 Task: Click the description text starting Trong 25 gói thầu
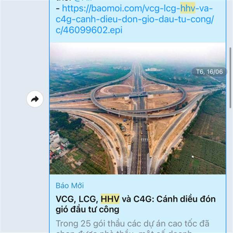132,227
